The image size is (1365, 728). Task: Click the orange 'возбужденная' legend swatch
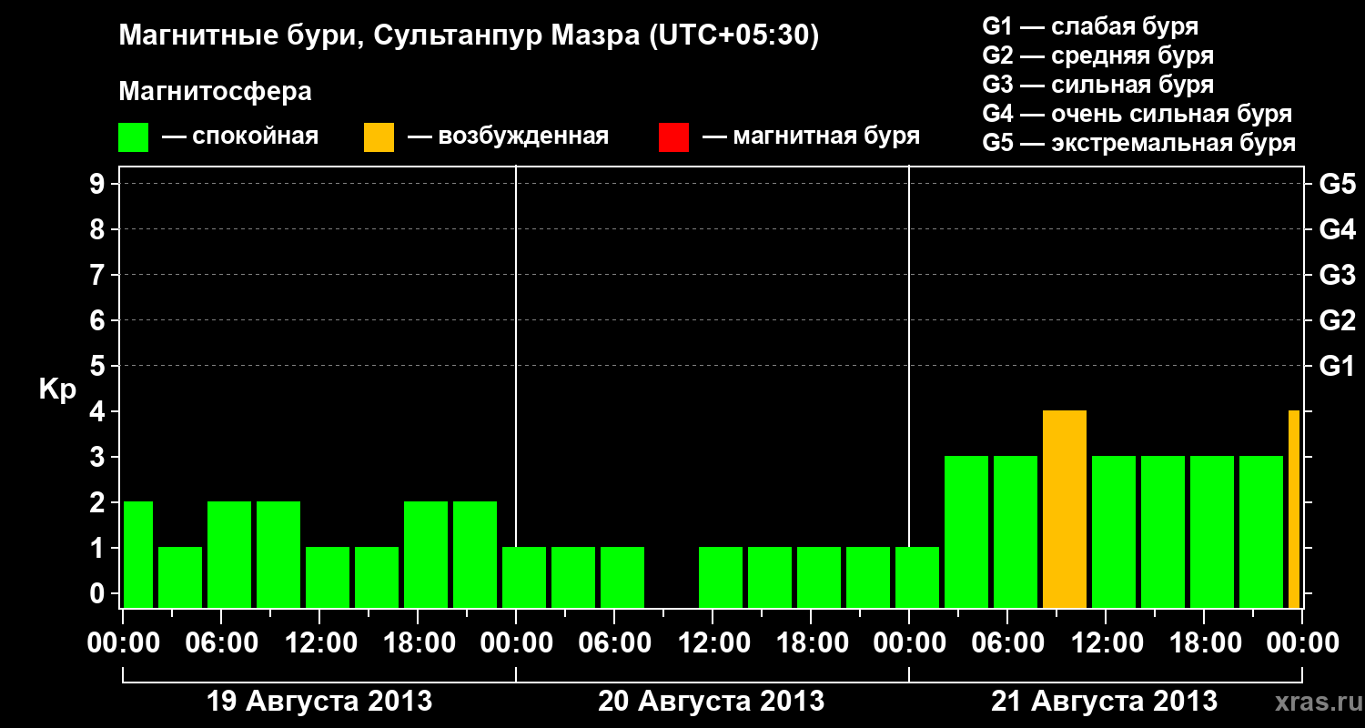pyautogui.click(x=379, y=137)
